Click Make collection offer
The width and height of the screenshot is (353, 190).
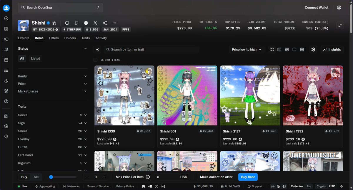216,177
